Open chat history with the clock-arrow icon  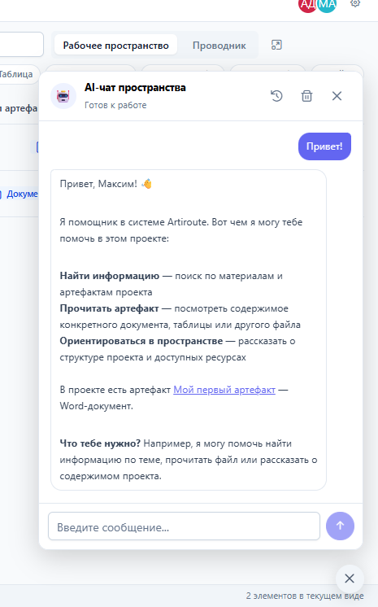276,96
